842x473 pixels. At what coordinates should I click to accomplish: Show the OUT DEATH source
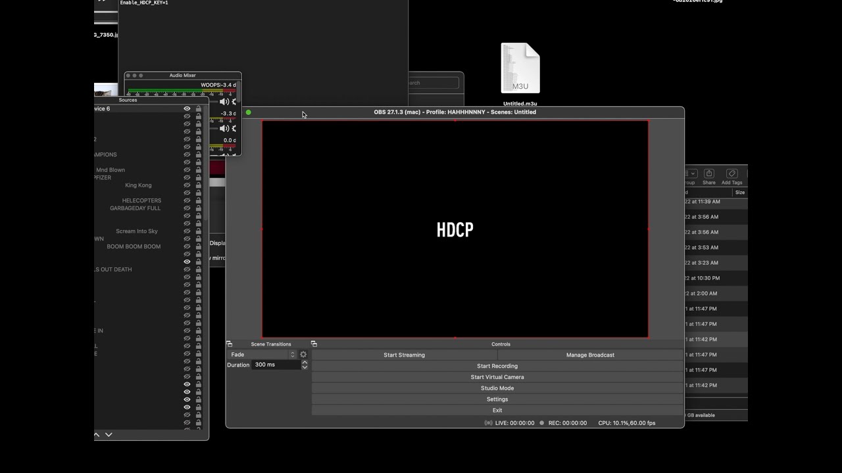coord(187,269)
